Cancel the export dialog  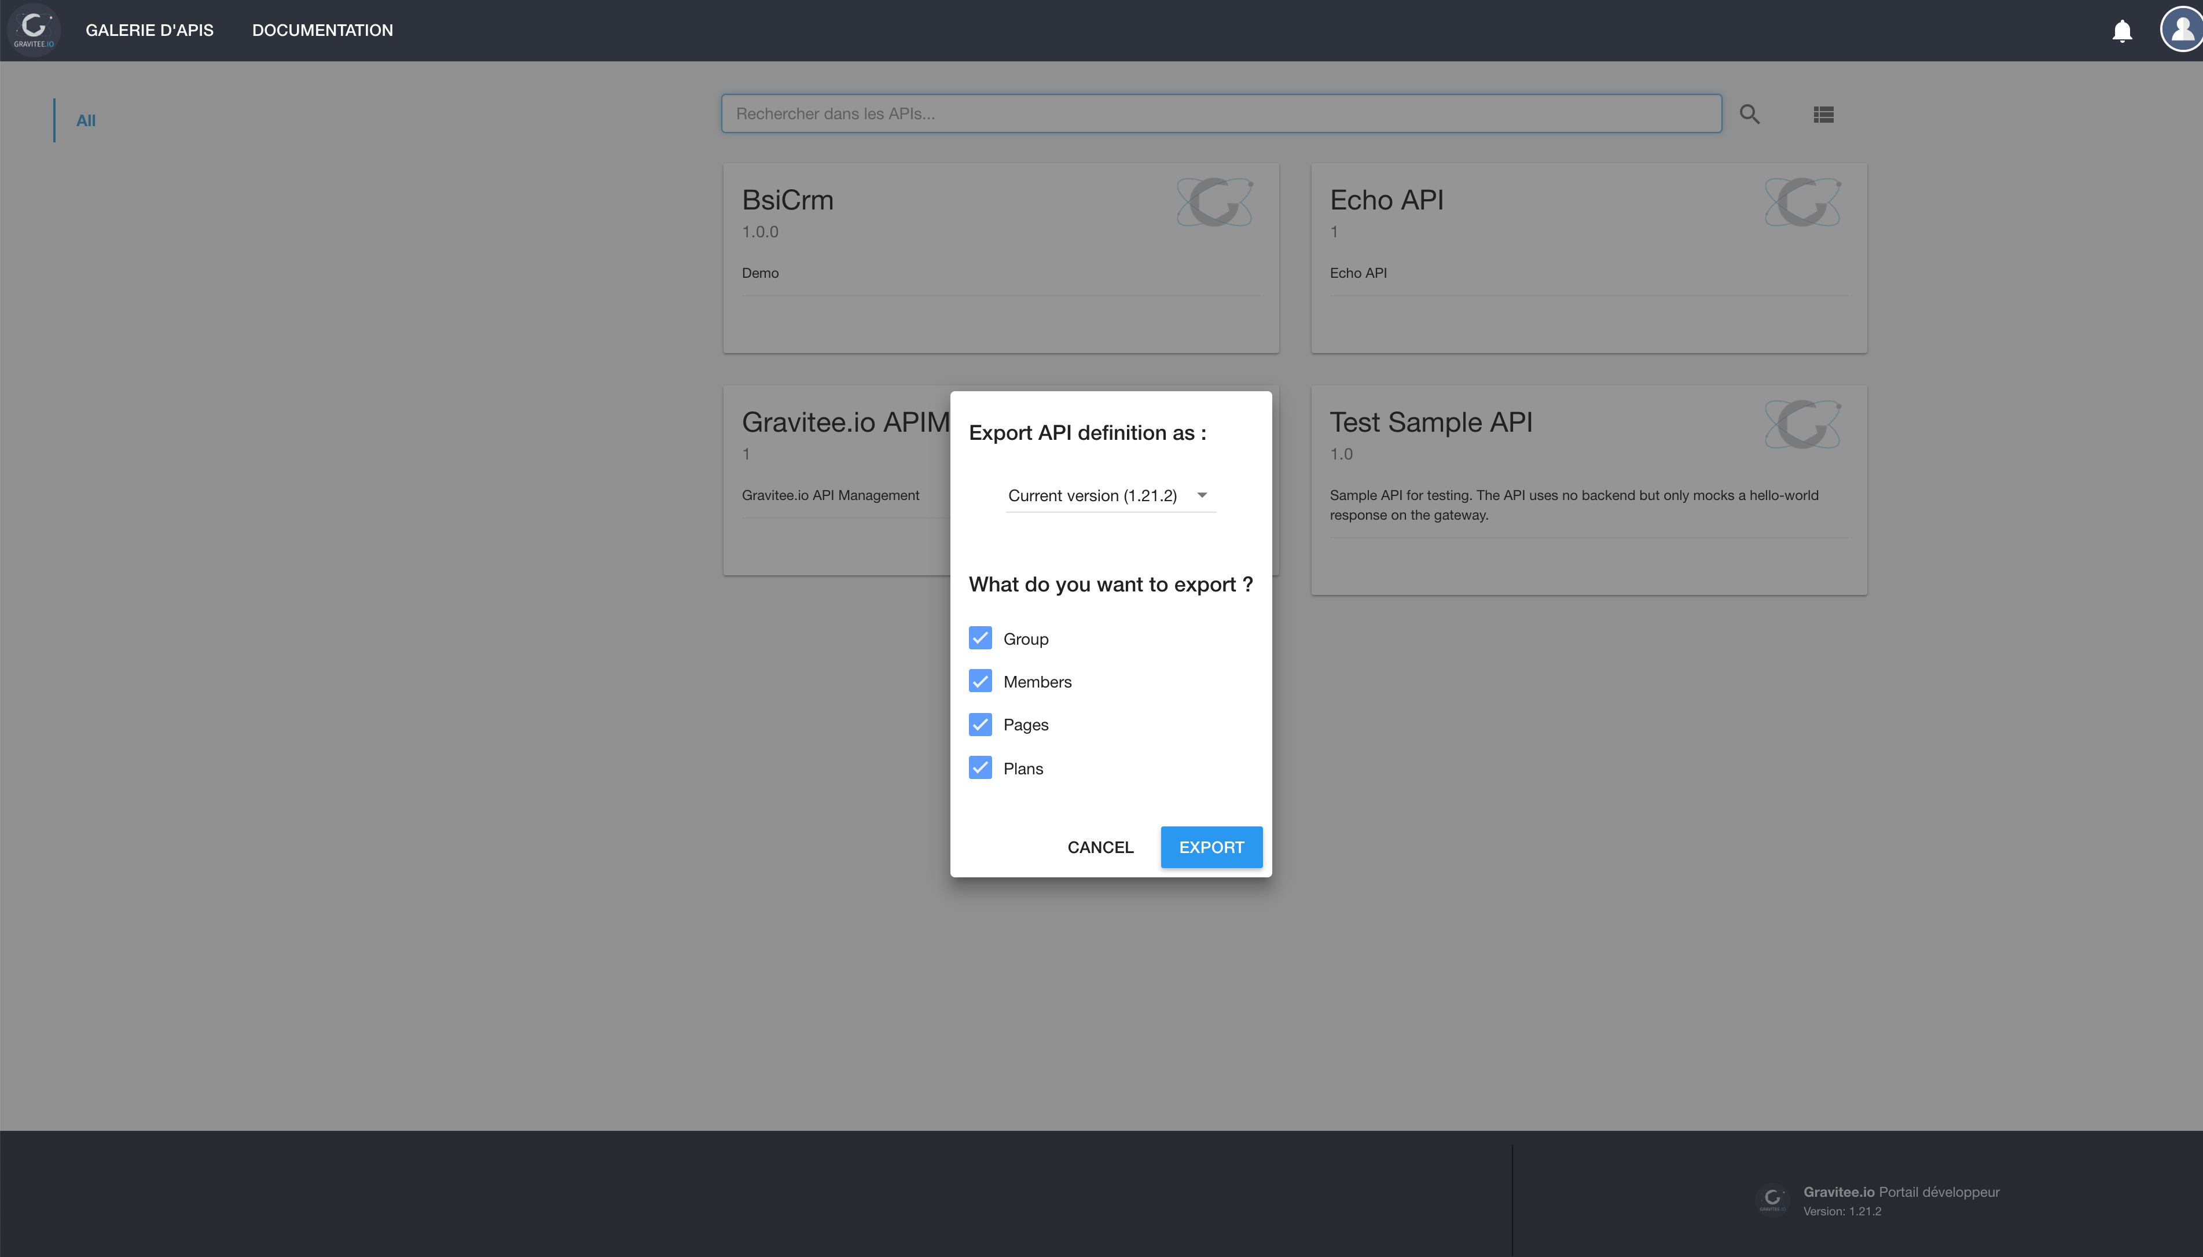click(1100, 847)
